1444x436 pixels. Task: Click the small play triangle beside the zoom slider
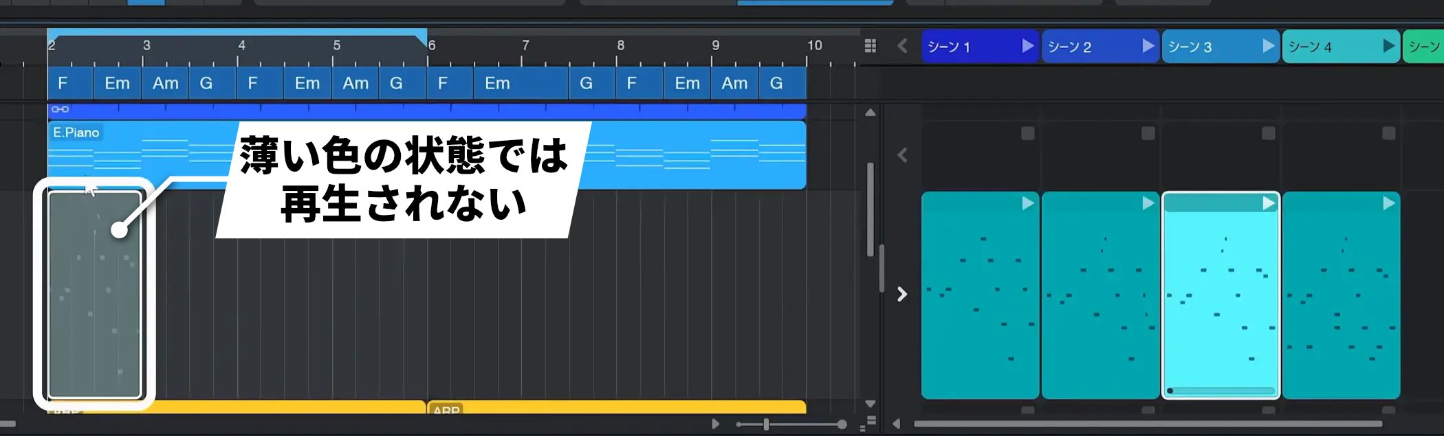point(715,424)
